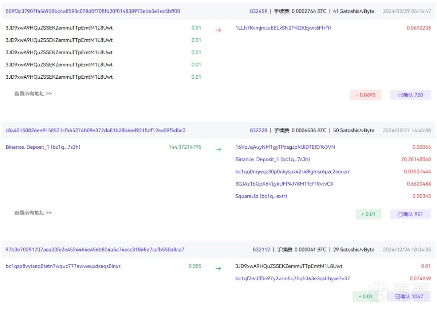Viewport: 437px width, 312px height.
Task: Open the Binance. Deposit_1 input address
Action: (43, 147)
